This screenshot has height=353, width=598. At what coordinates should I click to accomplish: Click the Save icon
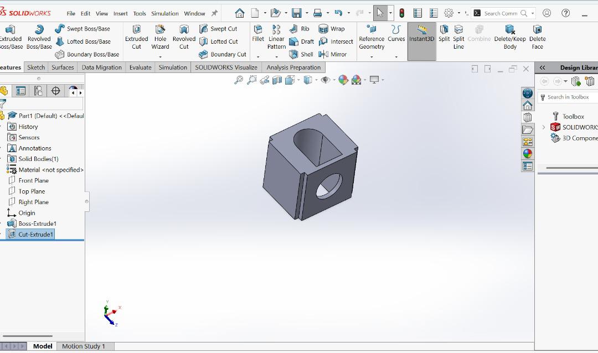tap(296, 13)
